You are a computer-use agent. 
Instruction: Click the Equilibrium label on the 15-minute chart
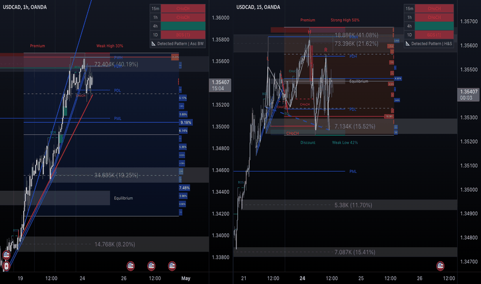(359, 82)
